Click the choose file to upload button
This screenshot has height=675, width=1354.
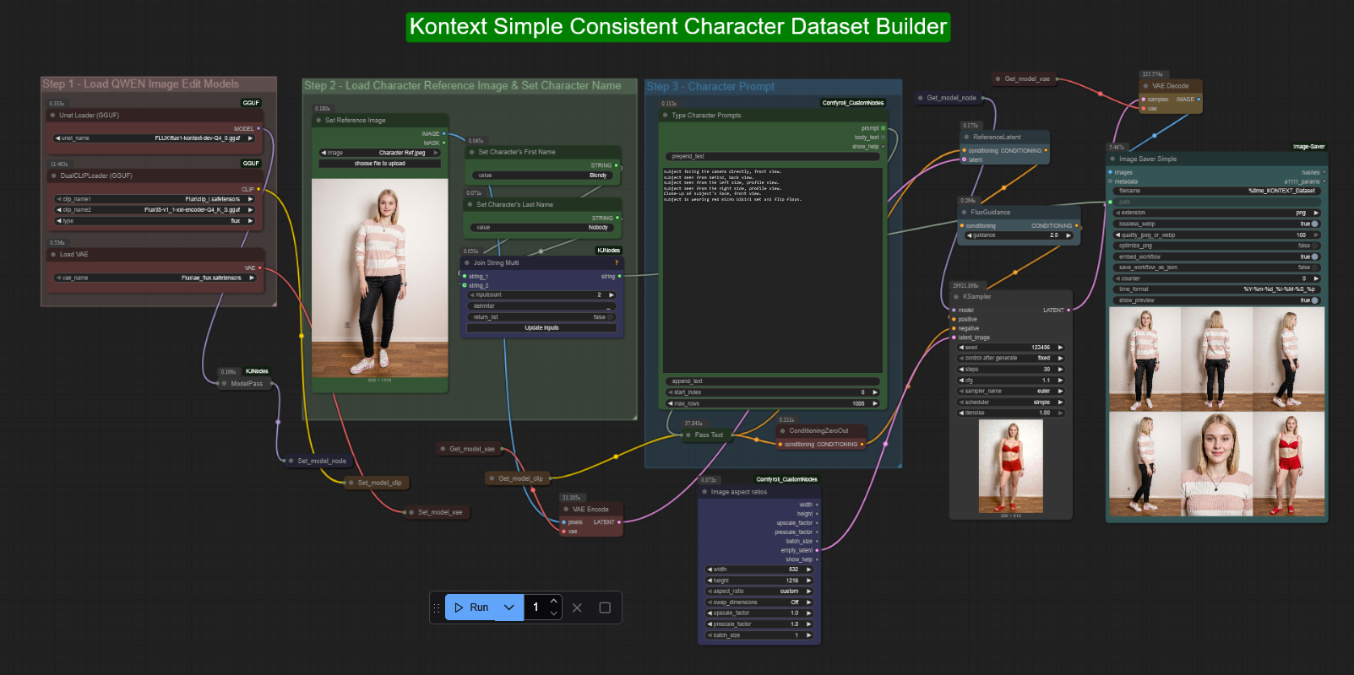[379, 164]
